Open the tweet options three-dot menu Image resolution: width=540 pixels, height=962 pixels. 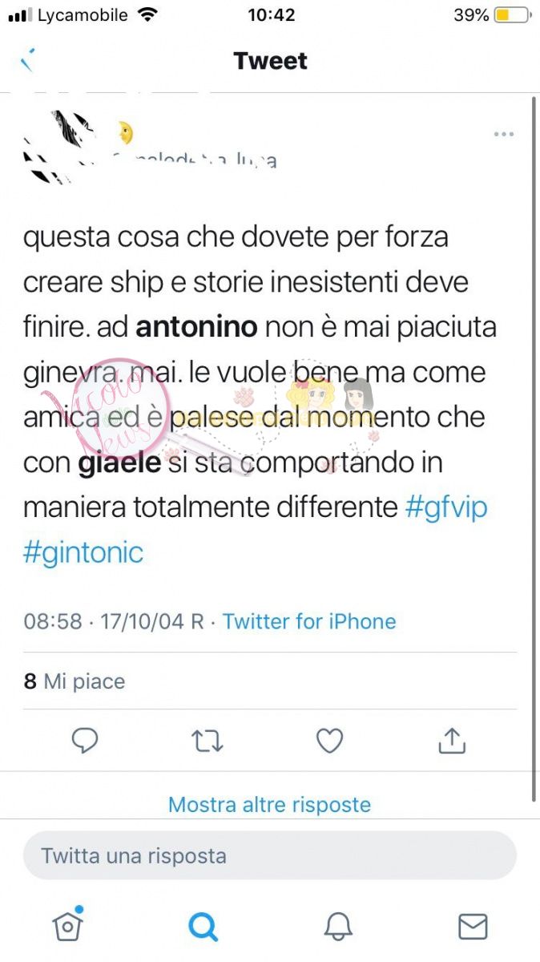503,134
